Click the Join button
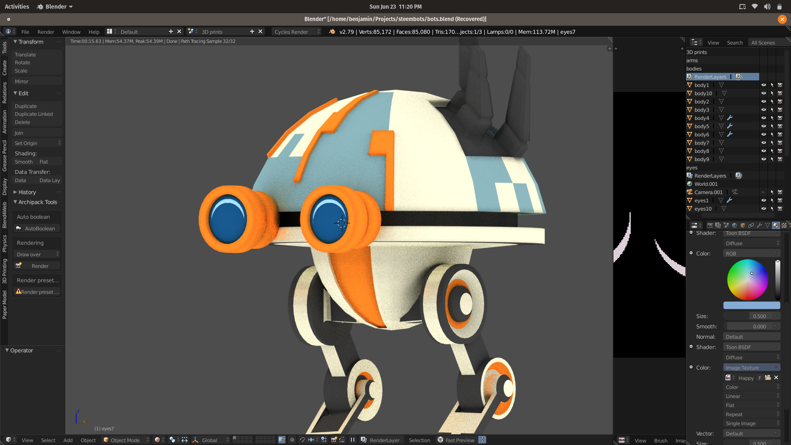The height and width of the screenshot is (445, 791). point(37,133)
